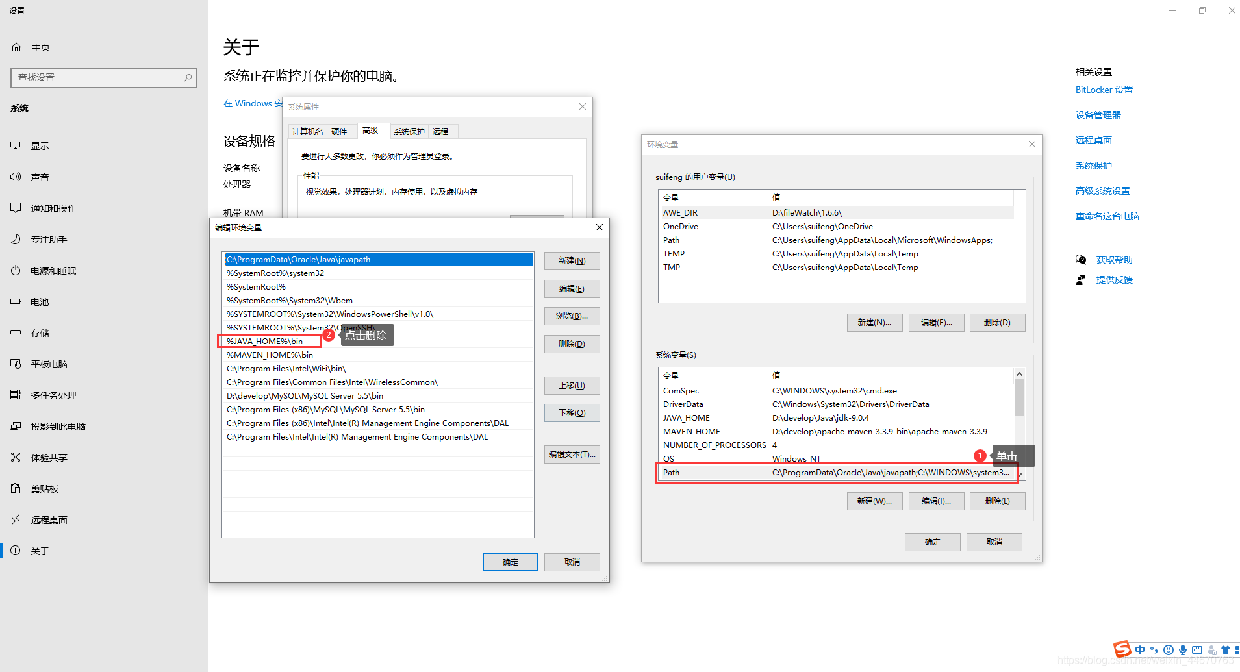Select the MAVEN_HOME system variable row
Image resolution: width=1240 pixels, height=672 pixels.
837,432
